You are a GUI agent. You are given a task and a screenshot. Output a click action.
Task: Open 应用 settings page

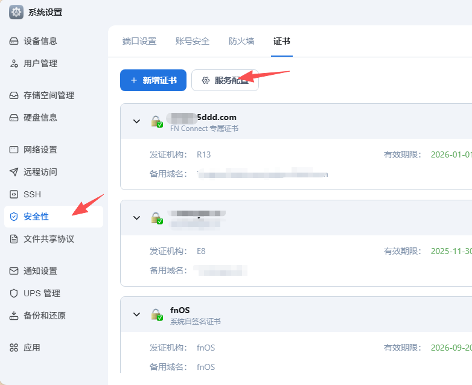pos(54,348)
